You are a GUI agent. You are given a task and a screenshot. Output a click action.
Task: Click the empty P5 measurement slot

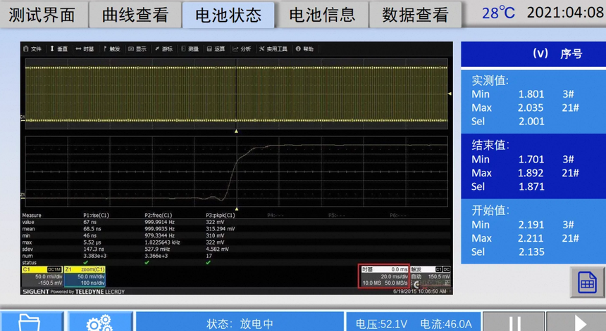point(336,216)
